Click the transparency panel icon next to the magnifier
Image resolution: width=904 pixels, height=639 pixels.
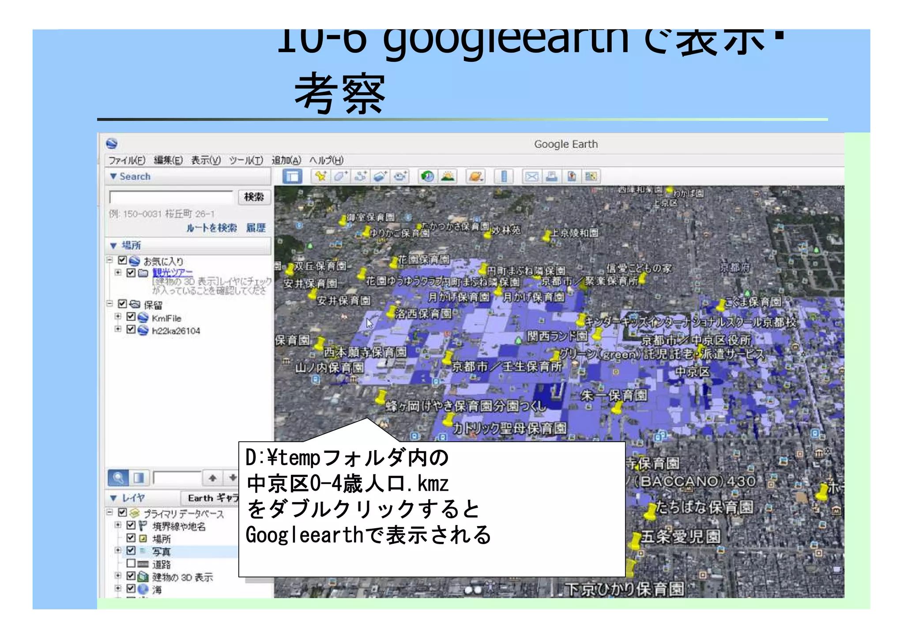pyautogui.click(x=139, y=477)
